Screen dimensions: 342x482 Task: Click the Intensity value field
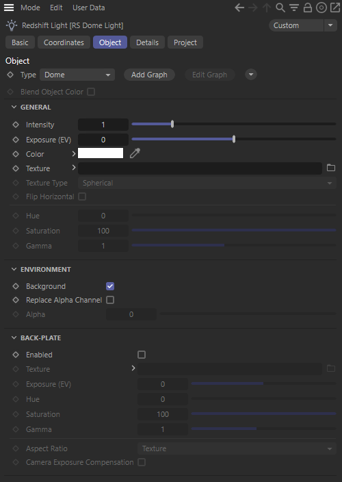click(x=103, y=125)
